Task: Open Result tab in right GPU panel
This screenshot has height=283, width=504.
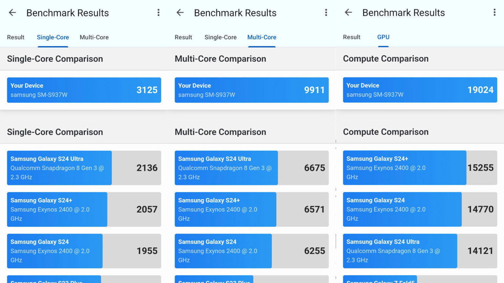Action: (x=351, y=37)
